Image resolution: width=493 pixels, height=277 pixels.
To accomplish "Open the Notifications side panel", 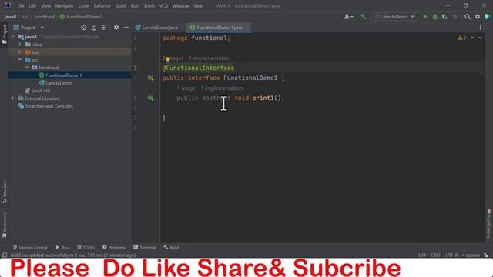I will [489, 224].
